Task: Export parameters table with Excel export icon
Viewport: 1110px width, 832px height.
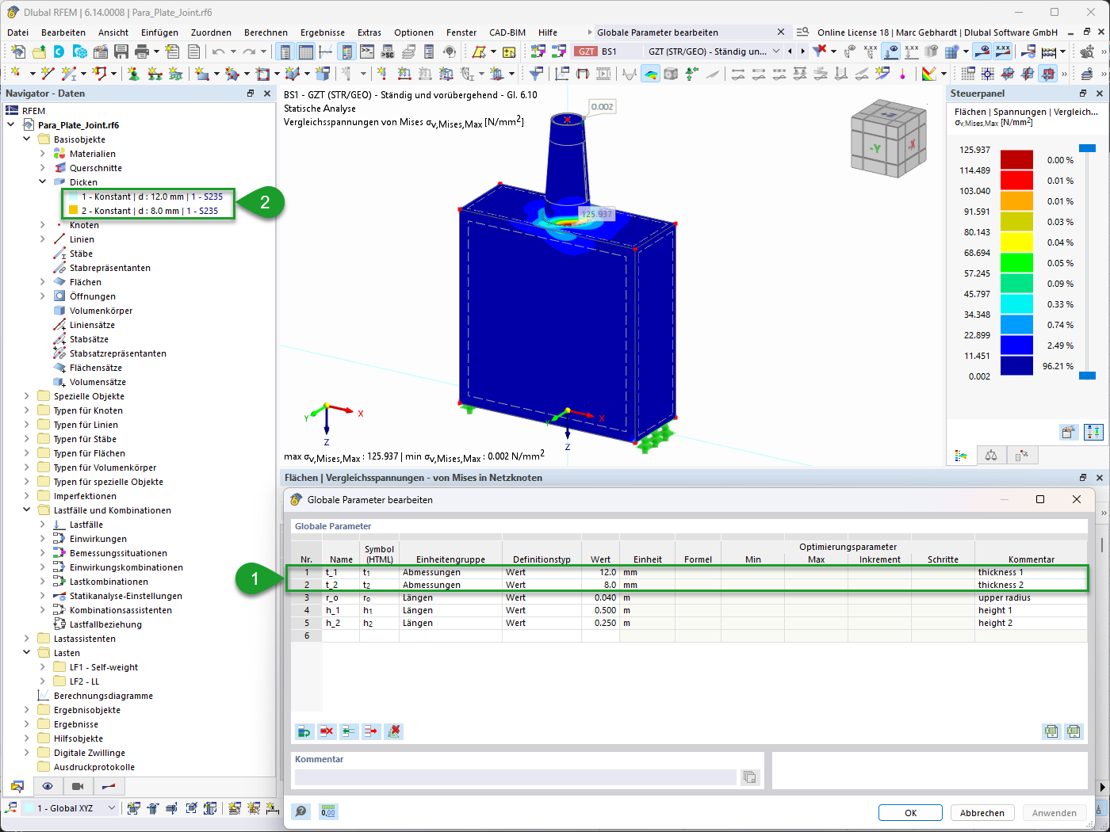Action: [x=1051, y=731]
